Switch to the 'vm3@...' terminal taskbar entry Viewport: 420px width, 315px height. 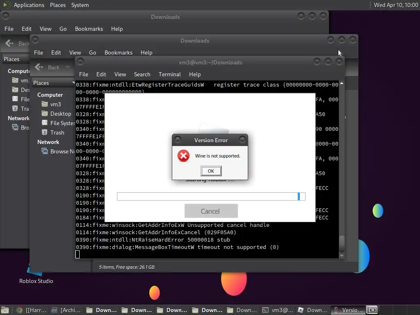(x=278, y=310)
